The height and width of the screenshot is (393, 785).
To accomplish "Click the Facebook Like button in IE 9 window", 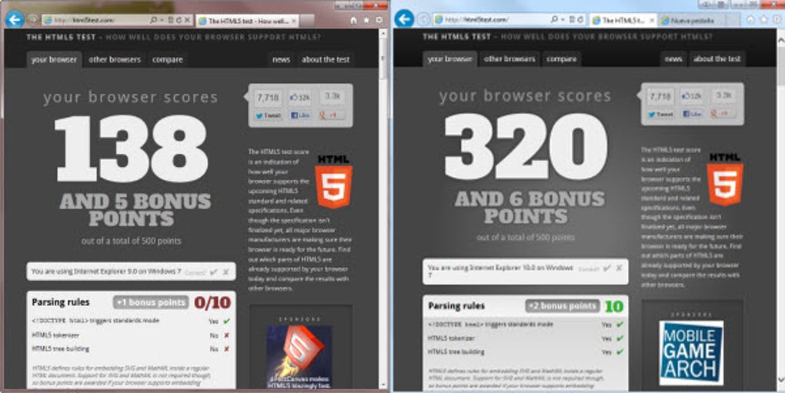I will click(x=300, y=115).
